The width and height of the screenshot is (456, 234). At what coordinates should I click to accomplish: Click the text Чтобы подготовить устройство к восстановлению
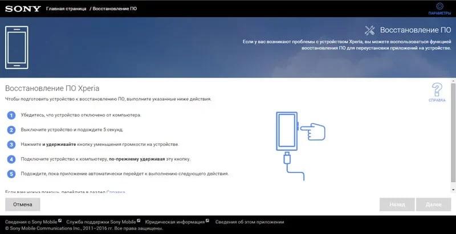108,99
